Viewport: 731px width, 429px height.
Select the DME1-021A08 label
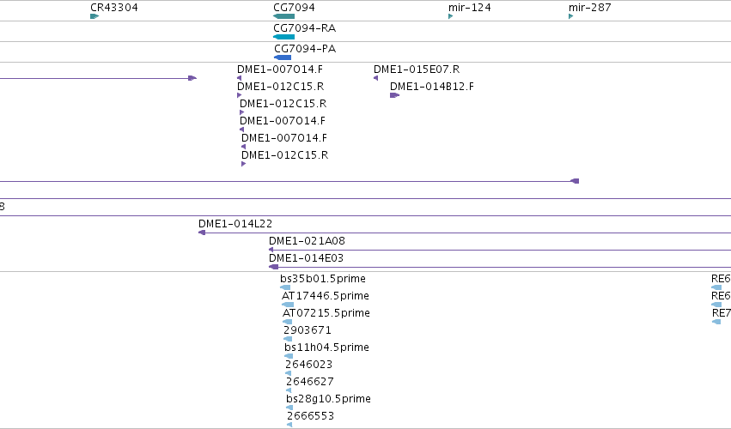click(x=307, y=241)
